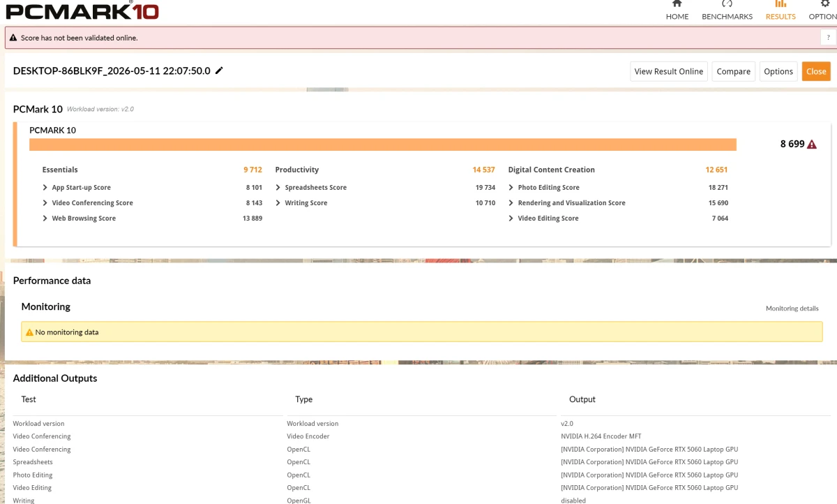The height and width of the screenshot is (504, 837).
Task: Click the Digital Content Creation heading
Action: [552, 170]
